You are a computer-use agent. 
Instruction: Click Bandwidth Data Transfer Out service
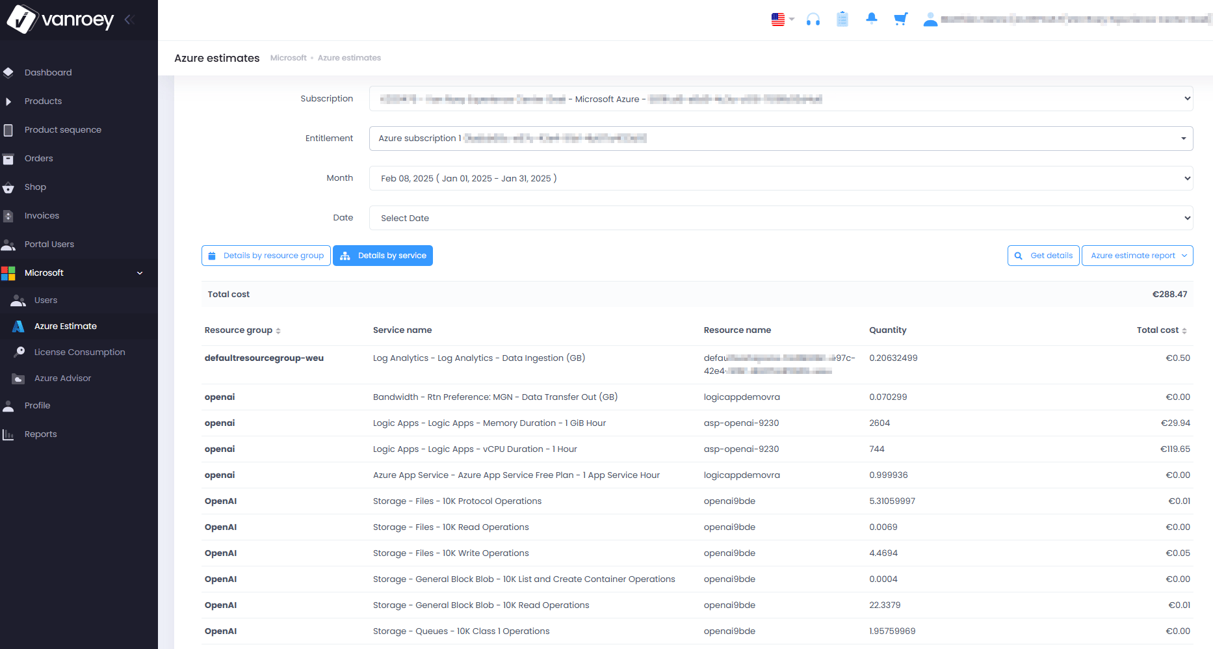point(495,397)
